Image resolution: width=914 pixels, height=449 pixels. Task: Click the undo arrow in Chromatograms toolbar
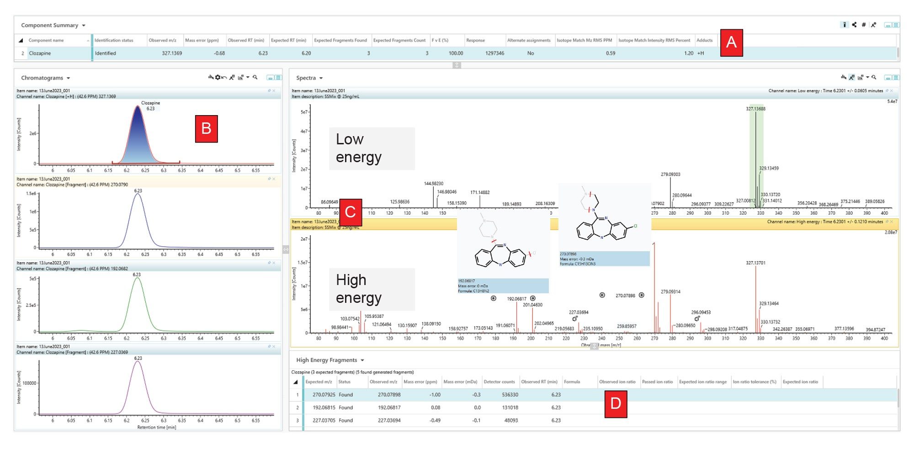click(224, 78)
